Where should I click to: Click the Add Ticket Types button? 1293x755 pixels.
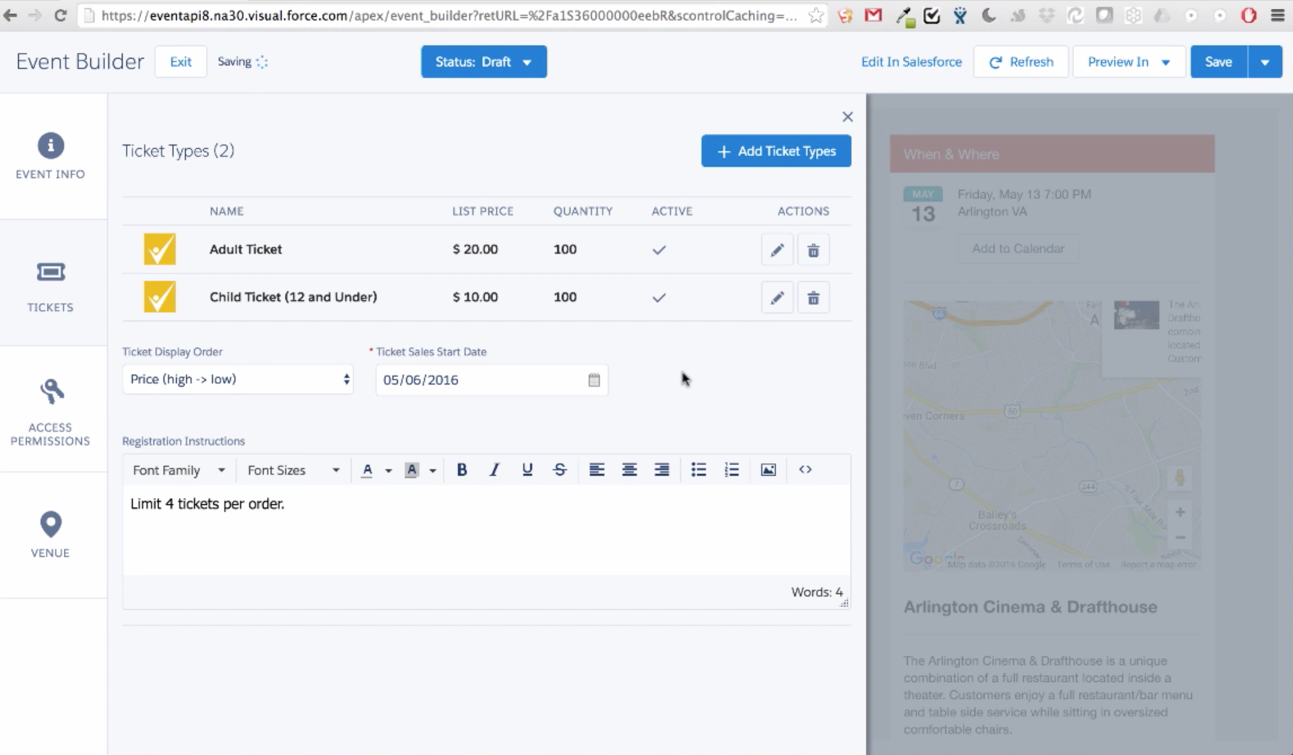coord(775,151)
